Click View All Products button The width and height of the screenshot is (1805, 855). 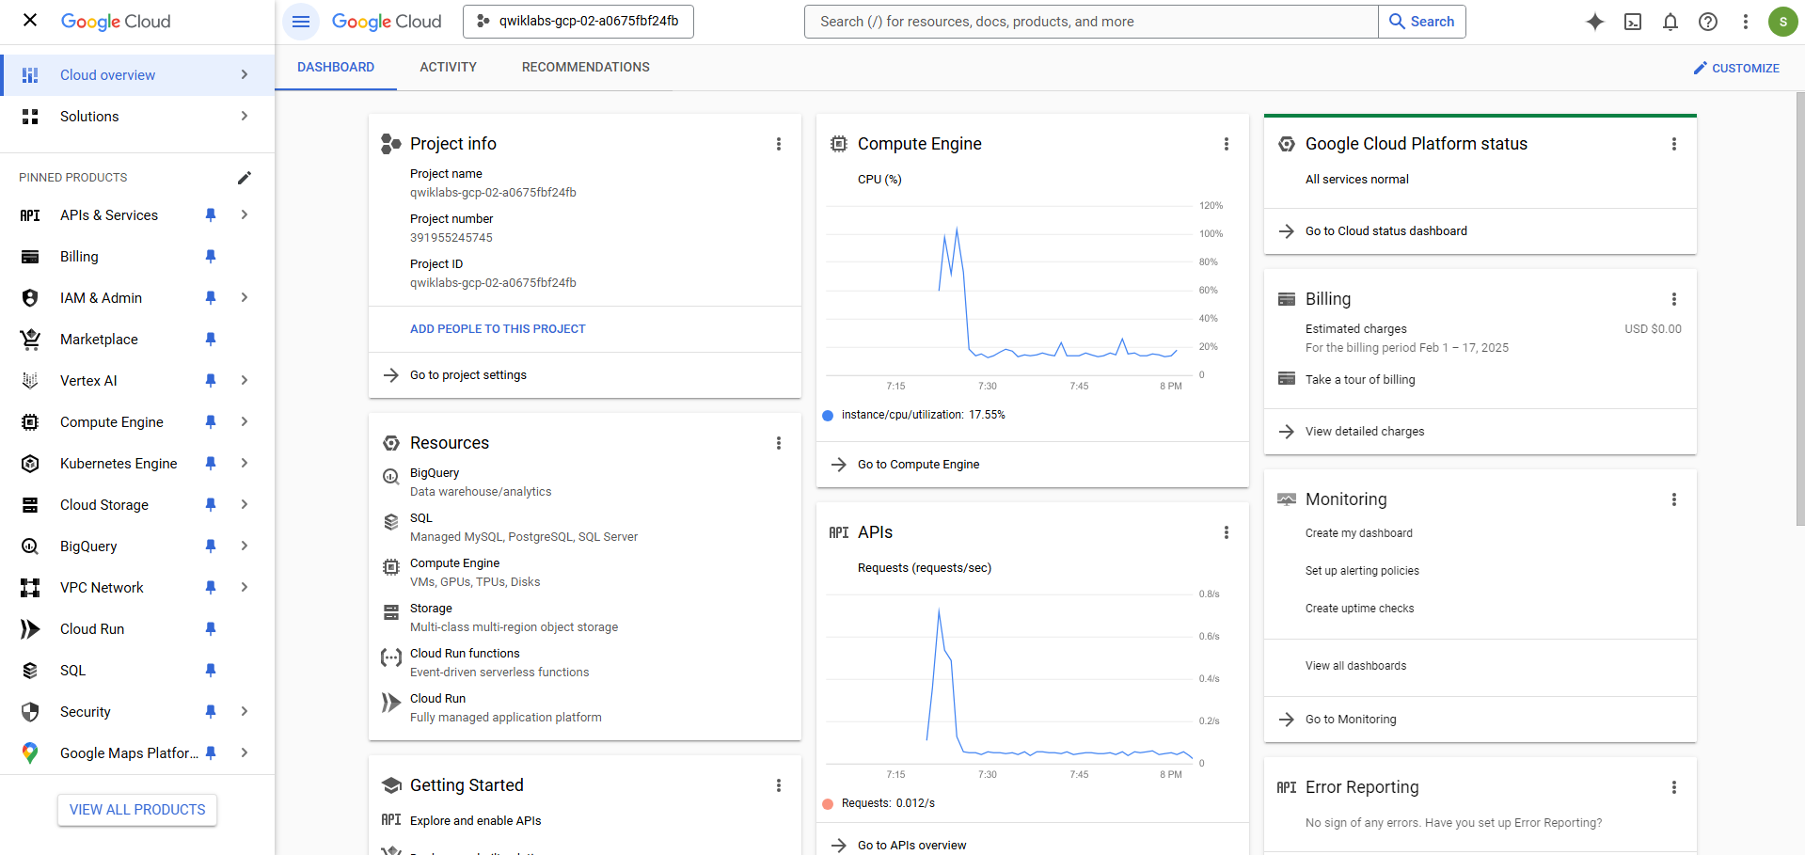(x=137, y=810)
